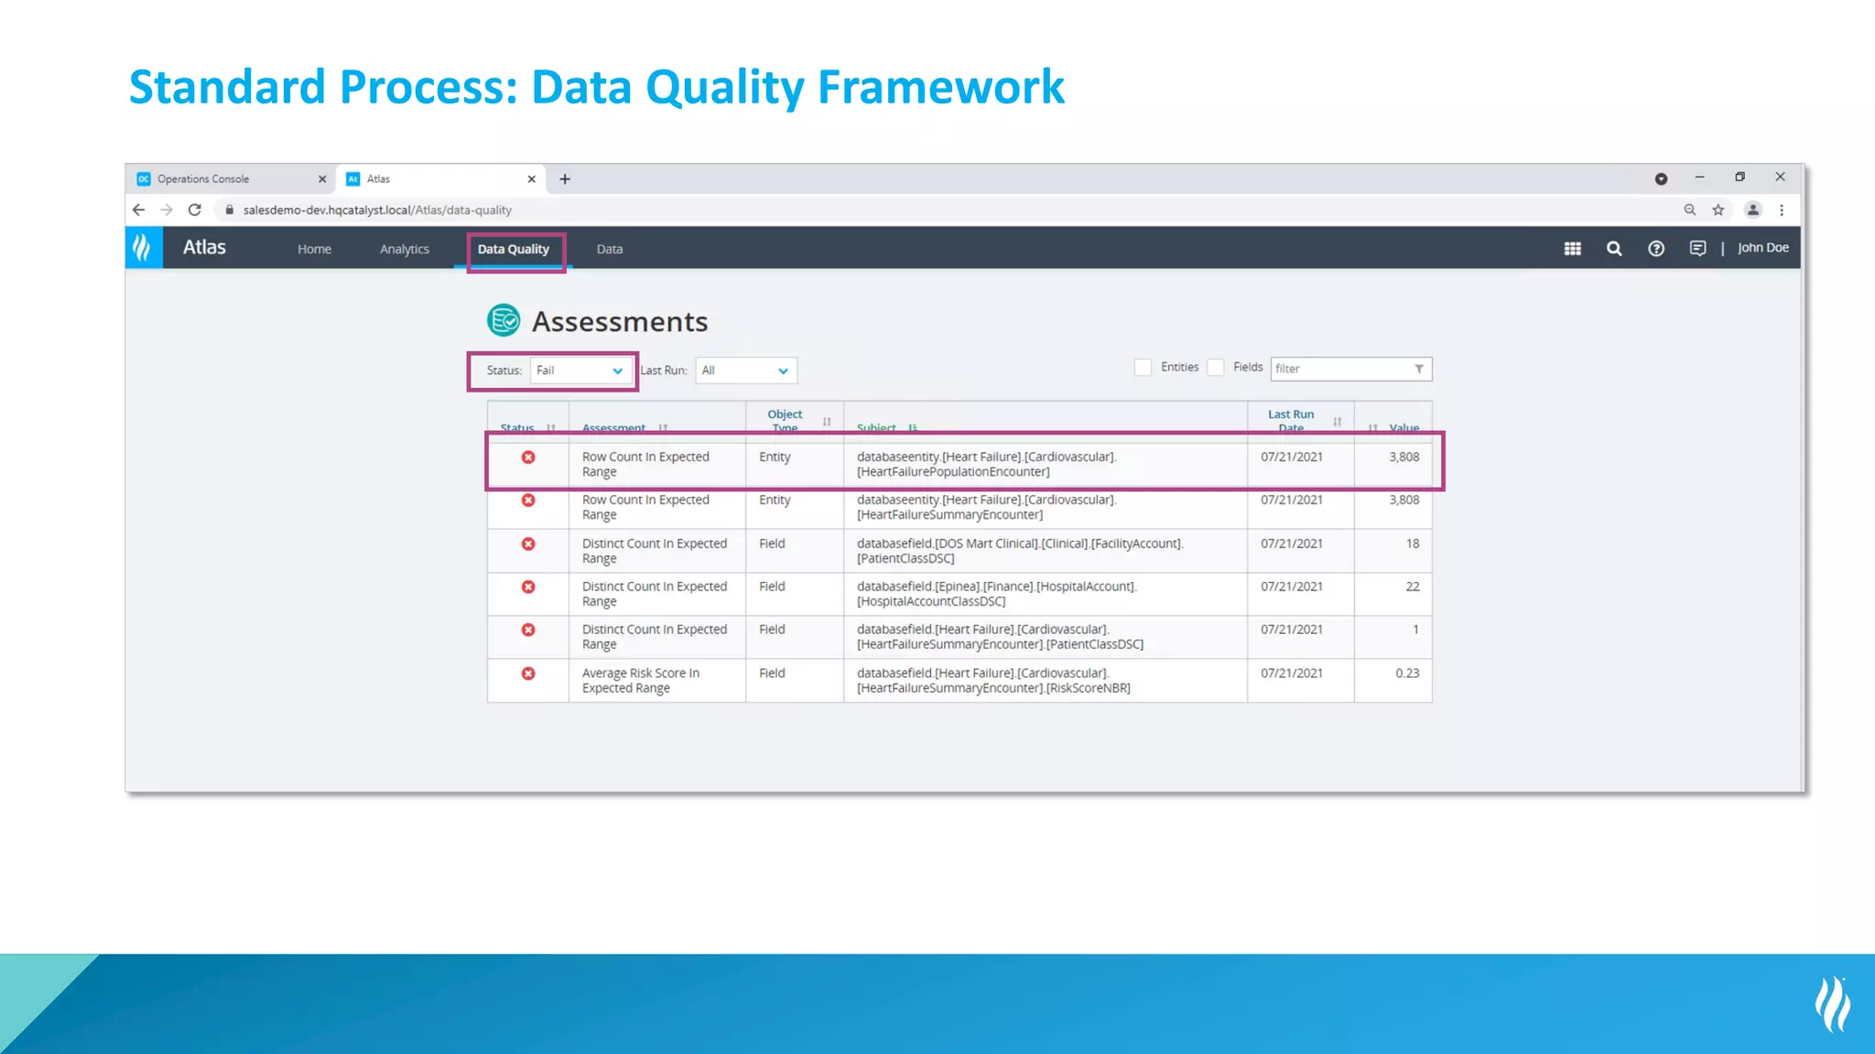This screenshot has height=1054, width=1875.
Task: Switch to Atlas browser tab
Action: point(439,179)
